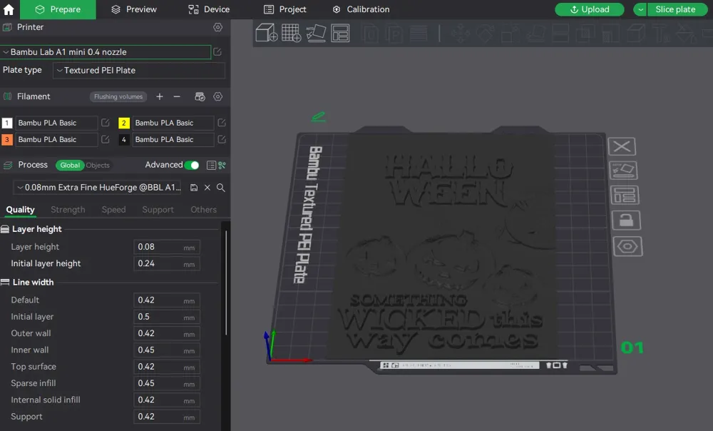Click the settings panel vertical scrollbar
This screenshot has width=713, height=431.
[226, 283]
